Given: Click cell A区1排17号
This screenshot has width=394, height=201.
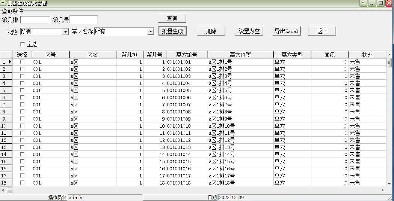Looking at the screenshot, I should tap(241, 176).
